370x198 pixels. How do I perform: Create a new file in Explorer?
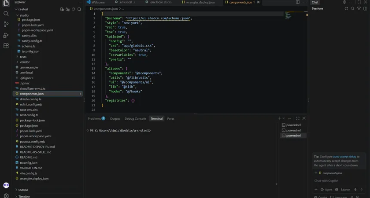point(62,9)
